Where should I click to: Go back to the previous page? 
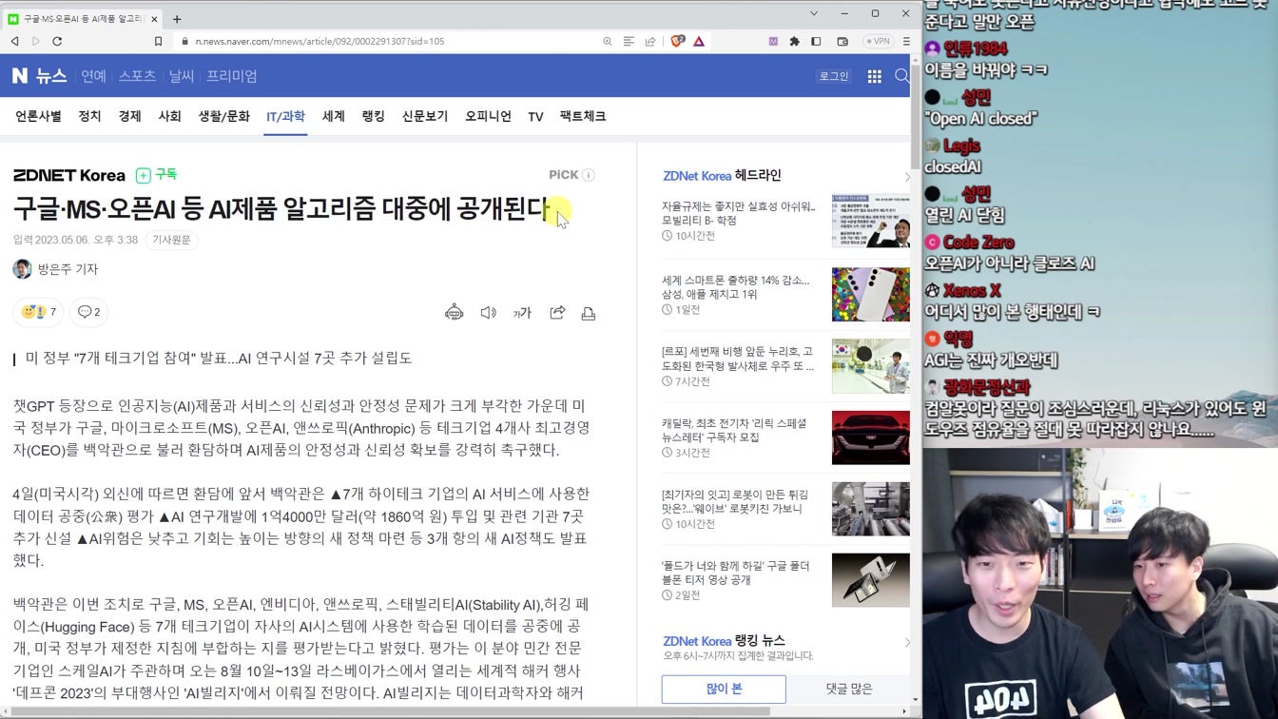[x=15, y=42]
